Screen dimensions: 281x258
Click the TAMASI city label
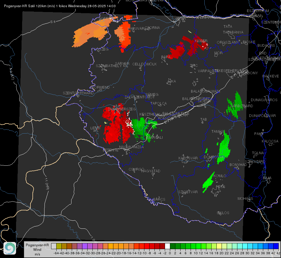pos(218,132)
